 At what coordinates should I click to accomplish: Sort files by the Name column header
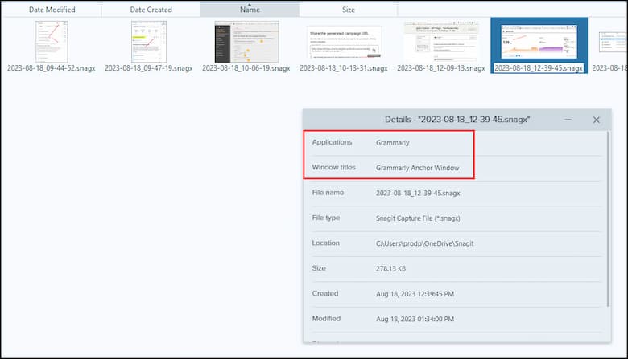pos(250,10)
